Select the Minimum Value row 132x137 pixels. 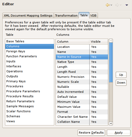pos(82,102)
